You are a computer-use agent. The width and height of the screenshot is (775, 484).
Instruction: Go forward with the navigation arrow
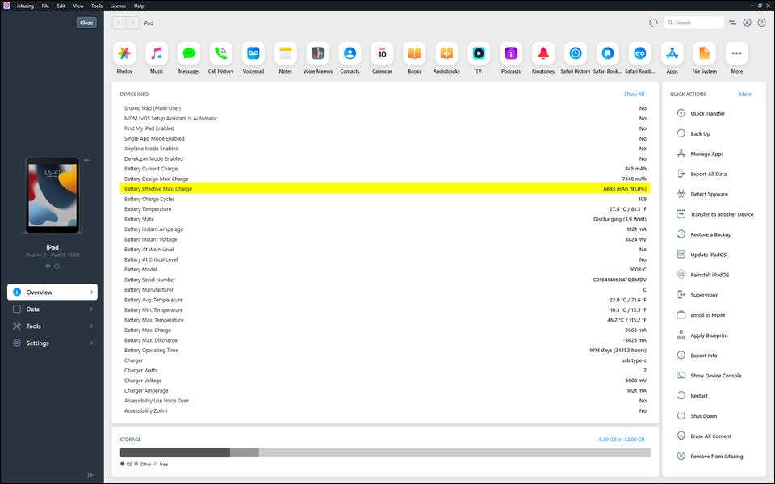click(x=132, y=23)
